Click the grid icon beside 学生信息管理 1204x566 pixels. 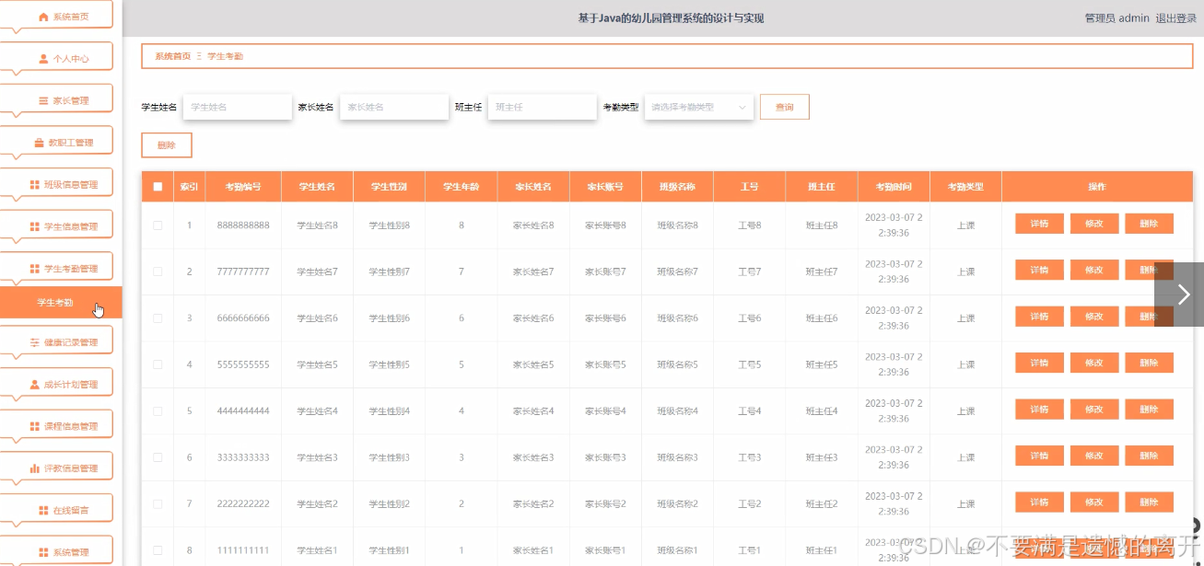pyautogui.click(x=35, y=226)
